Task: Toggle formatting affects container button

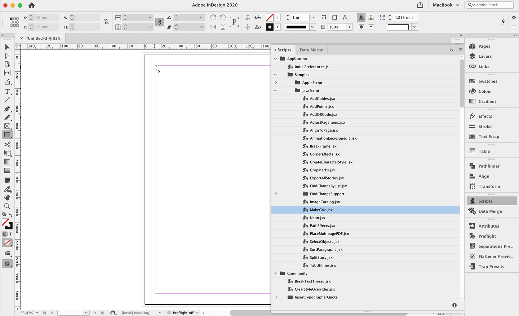Action: pos(5,234)
